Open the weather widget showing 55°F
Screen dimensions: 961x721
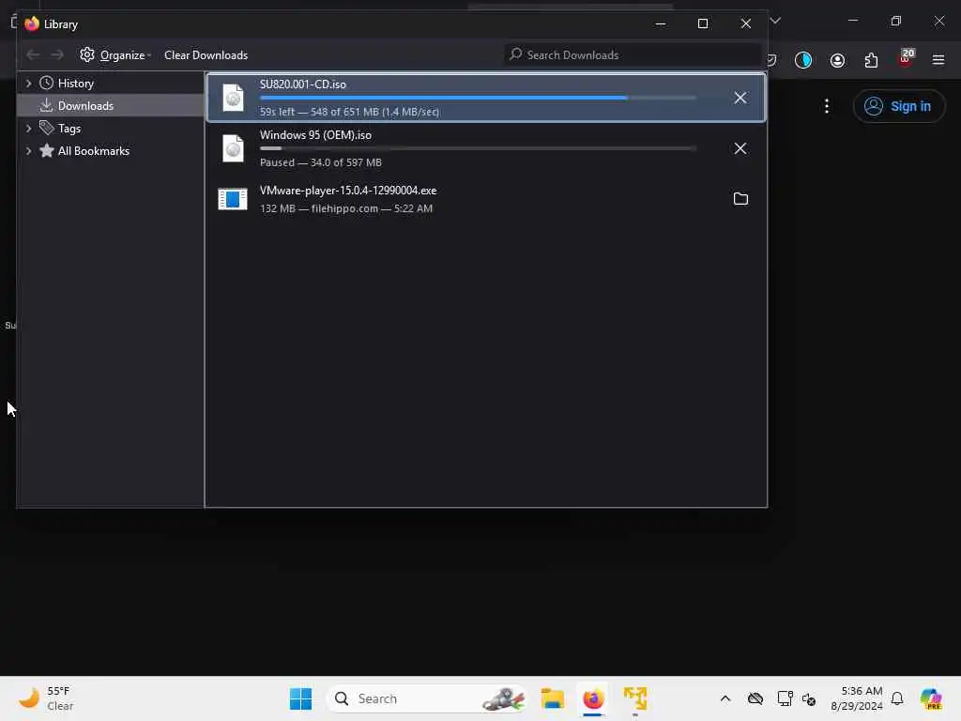tap(47, 698)
